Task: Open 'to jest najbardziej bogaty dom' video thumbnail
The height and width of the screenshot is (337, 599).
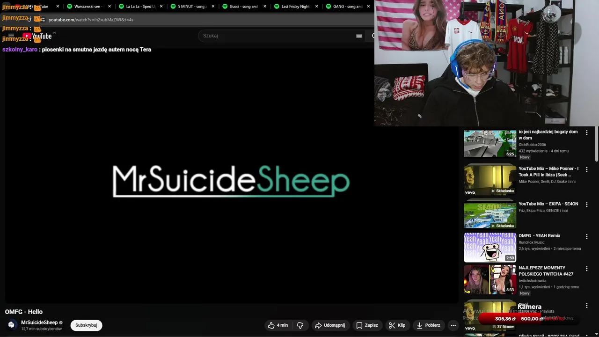Action: click(x=490, y=144)
